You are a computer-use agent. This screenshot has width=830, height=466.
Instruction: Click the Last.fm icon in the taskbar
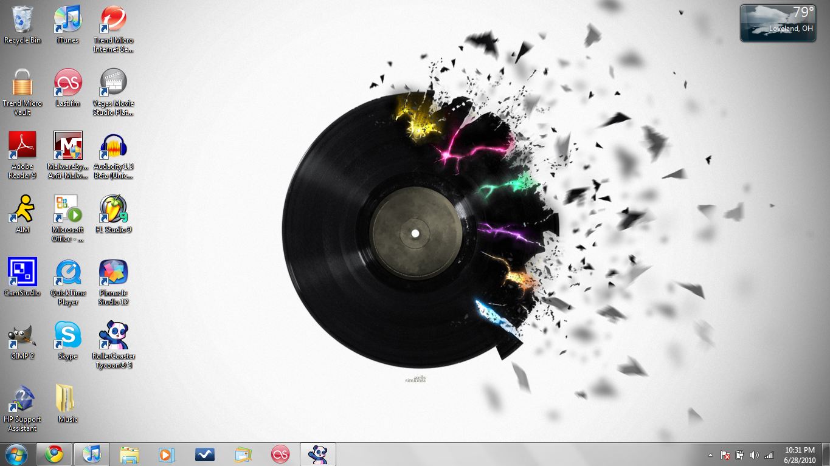pyautogui.click(x=280, y=454)
